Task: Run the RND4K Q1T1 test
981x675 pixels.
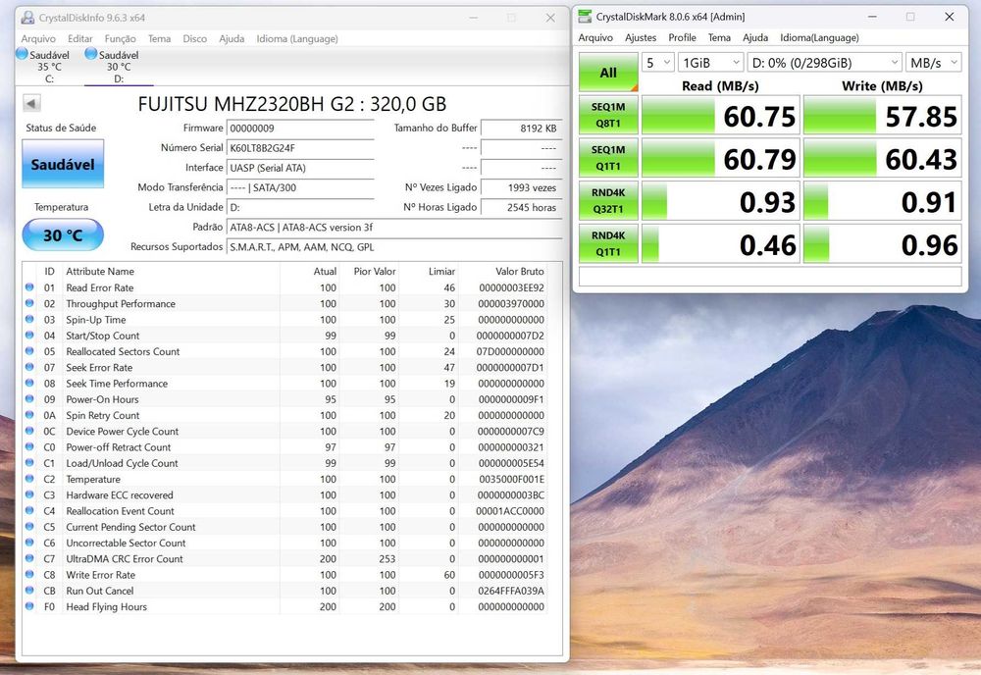Action: (x=608, y=243)
